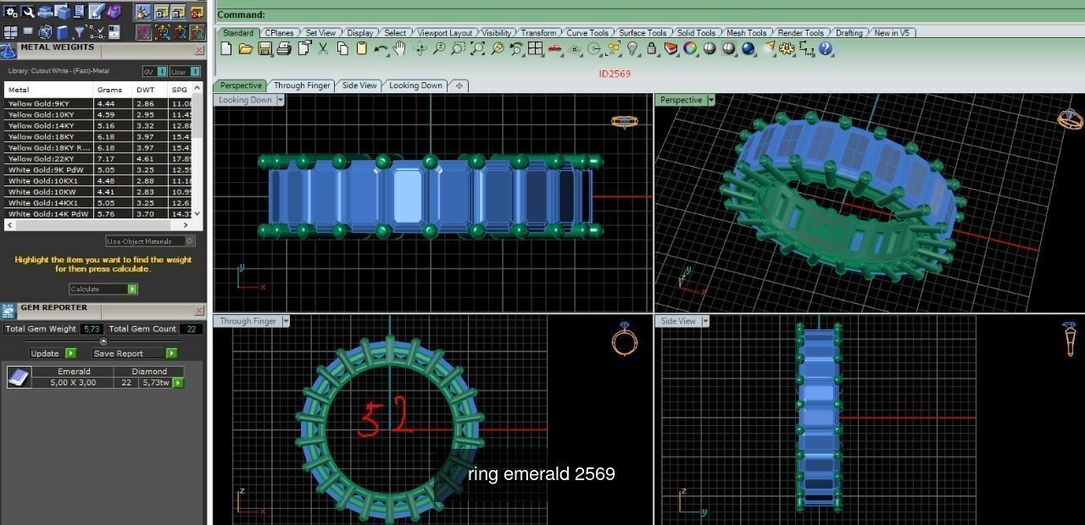The image size is (1085, 525).
Task: Select the White Gold:10KW row
Action: 99,191
